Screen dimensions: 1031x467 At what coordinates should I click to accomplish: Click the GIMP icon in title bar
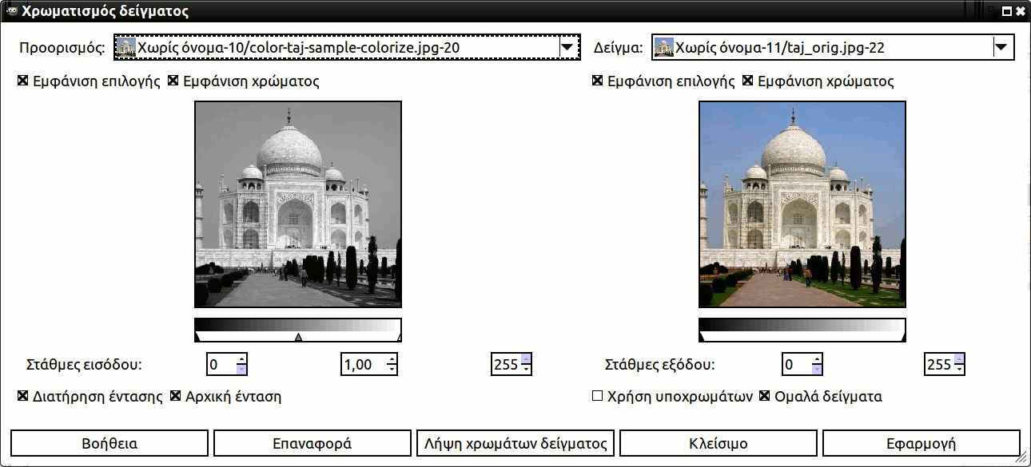point(11,11)
